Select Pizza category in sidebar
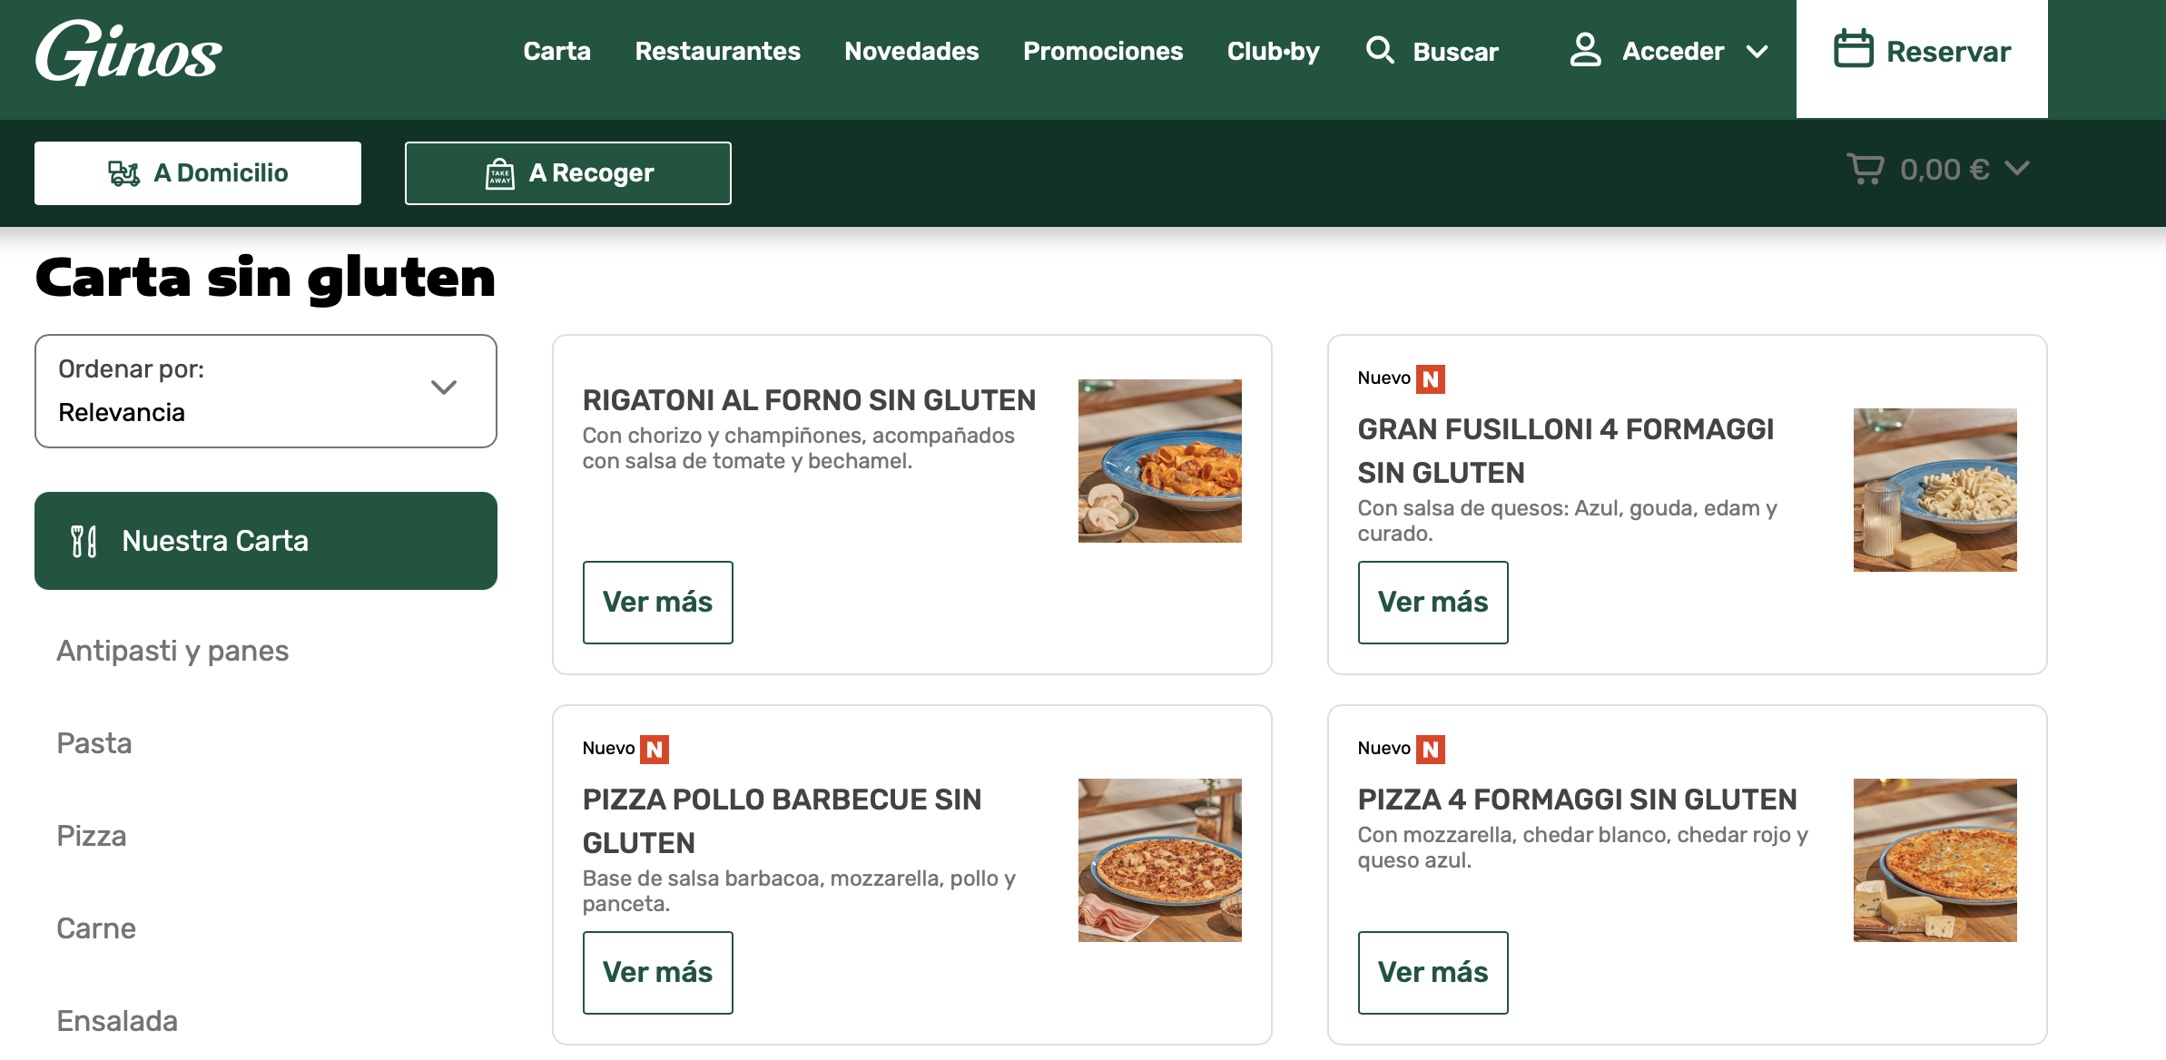The width and height of the screenshot is (2166, 1060). [92, 836]
